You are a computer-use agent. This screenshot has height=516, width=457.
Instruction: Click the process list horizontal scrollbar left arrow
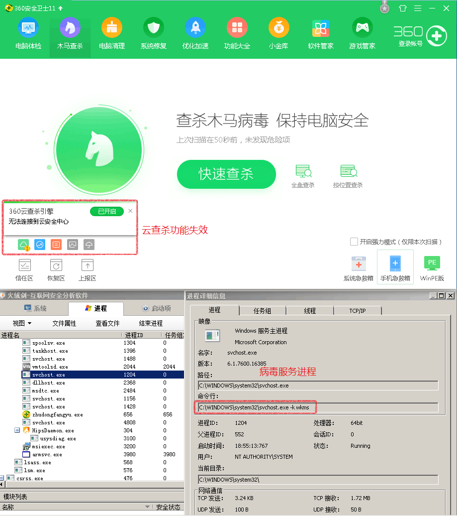pos(1,485)
